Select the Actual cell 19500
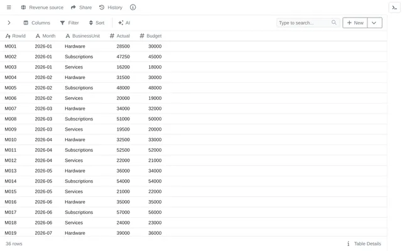Viewport: 402px width, 251px height. 123,129
